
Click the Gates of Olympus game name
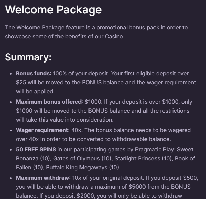click(x=76, y=159)
